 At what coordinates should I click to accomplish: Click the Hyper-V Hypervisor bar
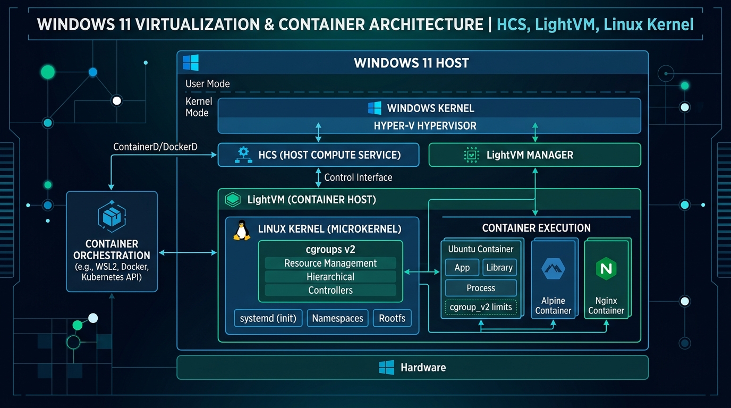(x=429, y=126)
